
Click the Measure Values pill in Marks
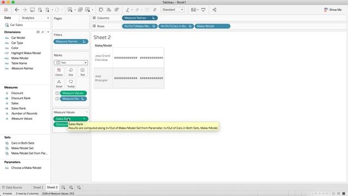[x=73, y=93]
